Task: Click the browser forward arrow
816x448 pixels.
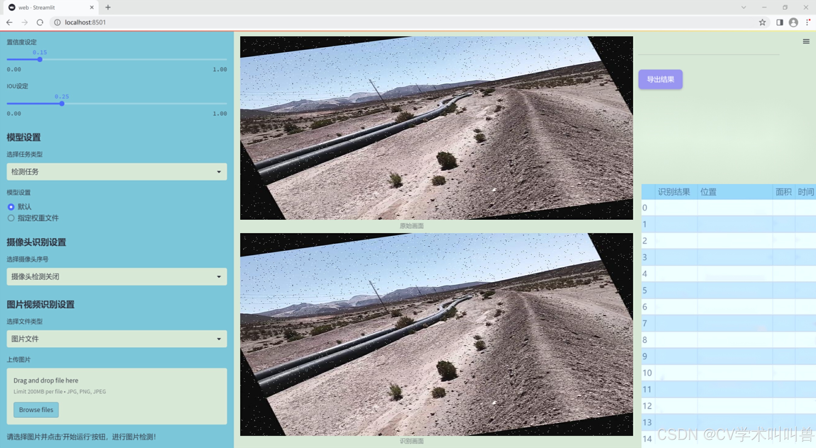Action: click(25, 22)
